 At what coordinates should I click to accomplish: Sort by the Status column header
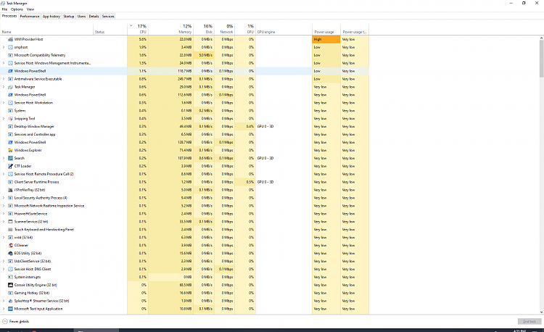(x=110, y=29)
